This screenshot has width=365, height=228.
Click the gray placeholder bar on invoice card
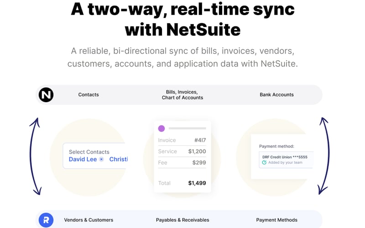(x=187, y=129)
